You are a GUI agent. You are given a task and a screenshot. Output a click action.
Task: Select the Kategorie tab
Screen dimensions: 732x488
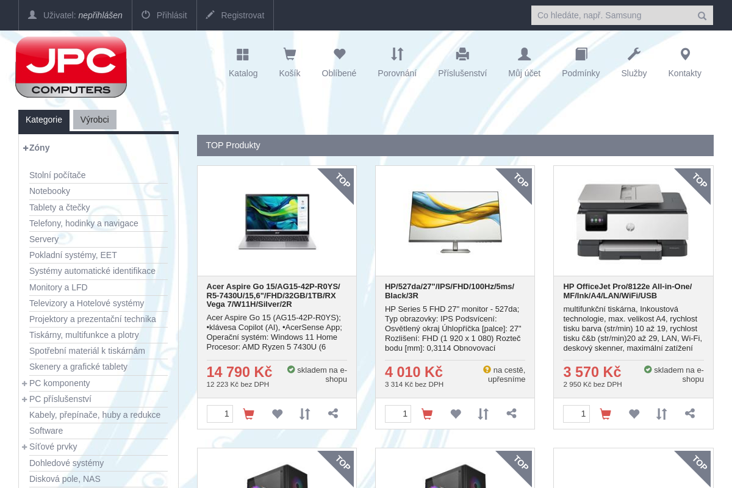click(x=44, y=120)
